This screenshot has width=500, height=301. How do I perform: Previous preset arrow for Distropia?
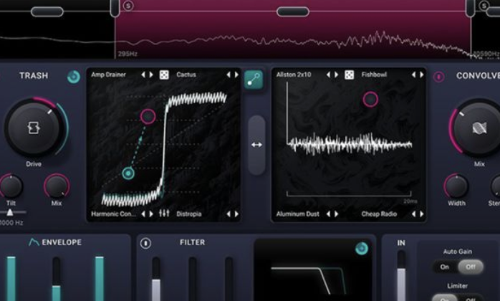tap(229, 214)
